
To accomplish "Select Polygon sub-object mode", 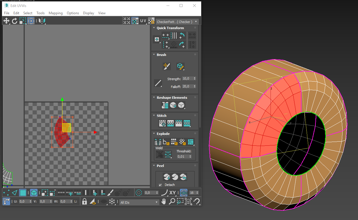I will (23, 193).
